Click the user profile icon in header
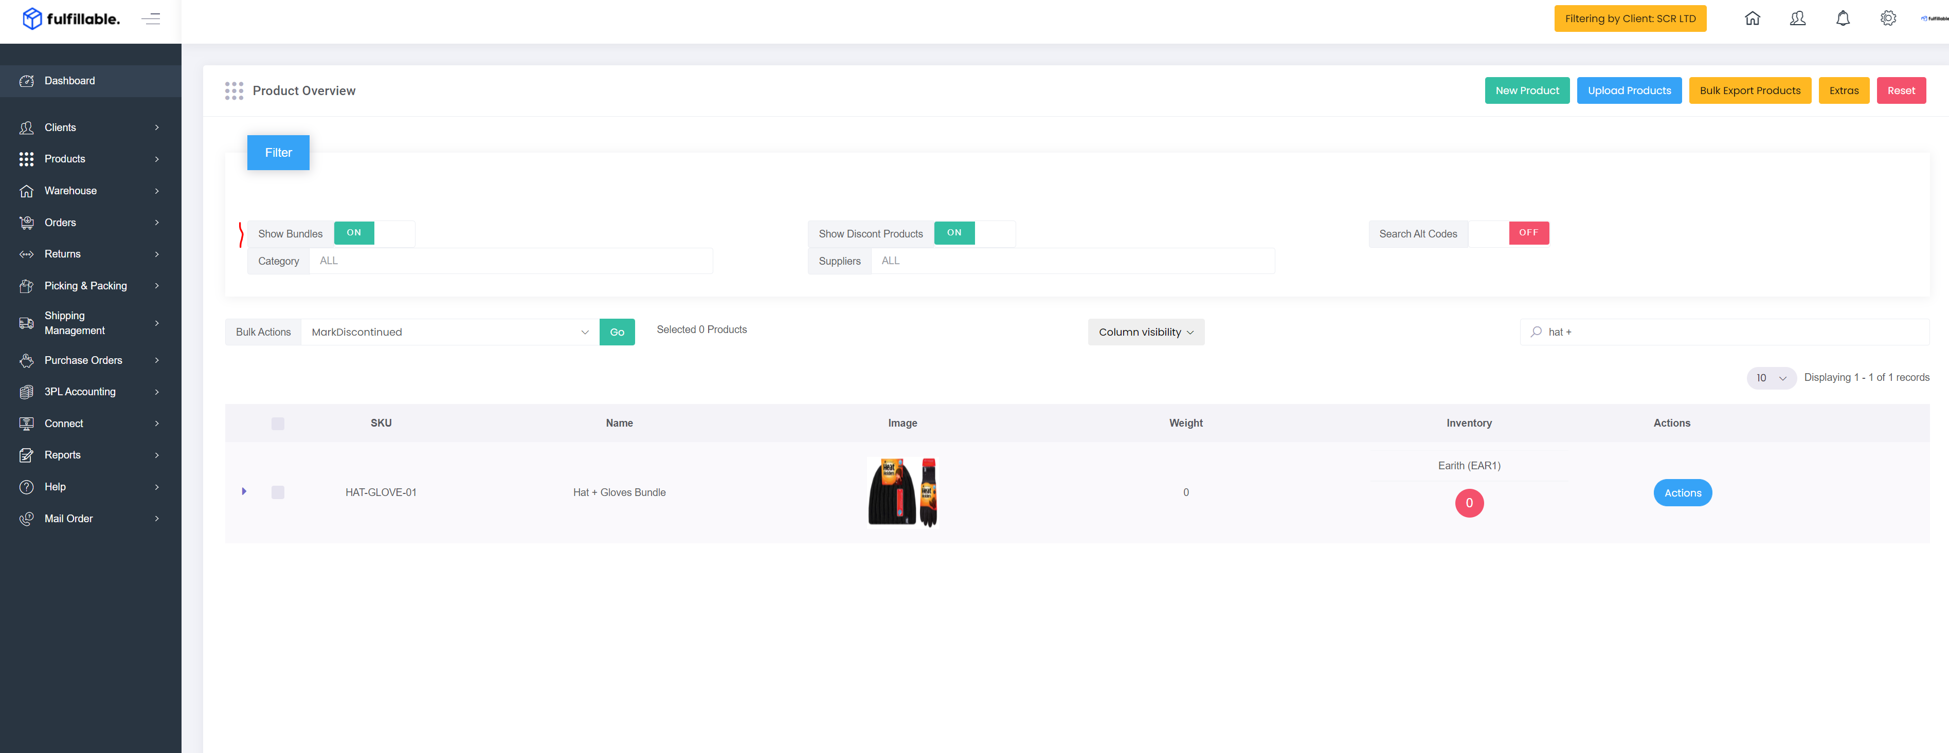1949x753 pixels. [1798, 18]
